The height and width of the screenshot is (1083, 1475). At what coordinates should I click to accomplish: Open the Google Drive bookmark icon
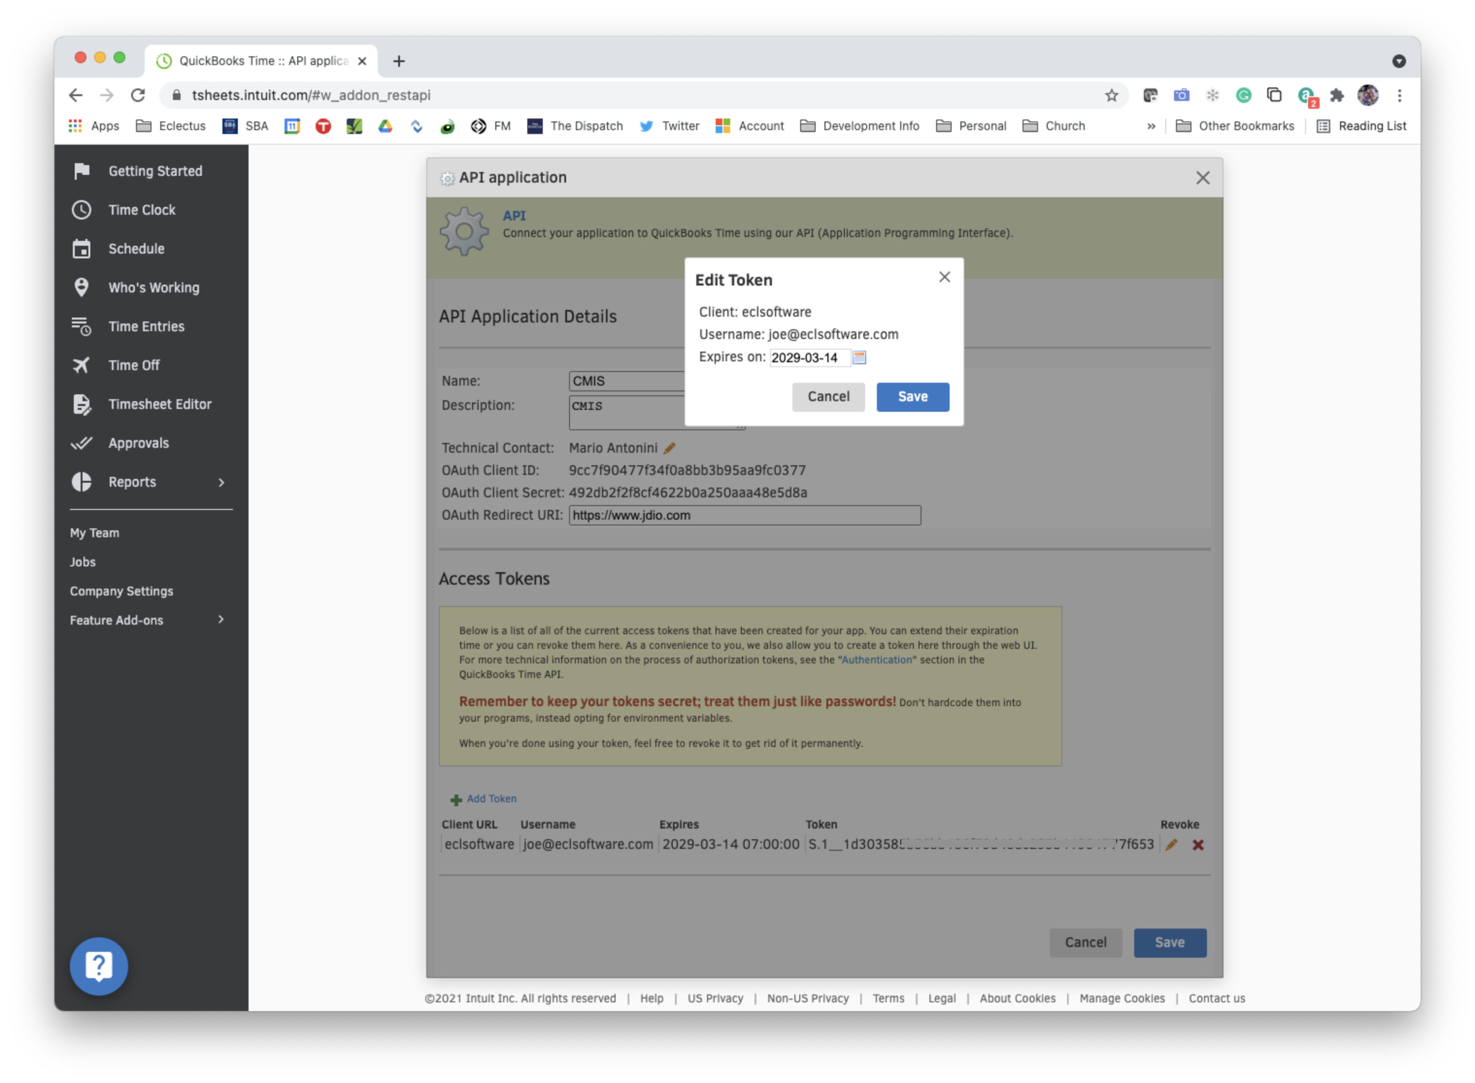click(x=385, y=126)
